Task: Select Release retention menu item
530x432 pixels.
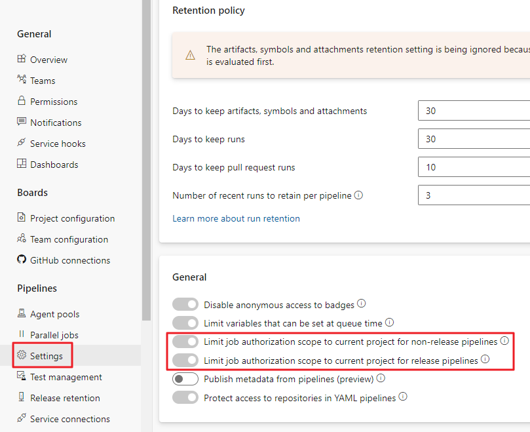Action: coord(65,398)
